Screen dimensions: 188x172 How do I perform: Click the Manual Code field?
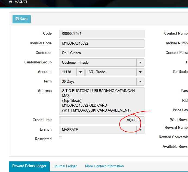tap(101, 43)
